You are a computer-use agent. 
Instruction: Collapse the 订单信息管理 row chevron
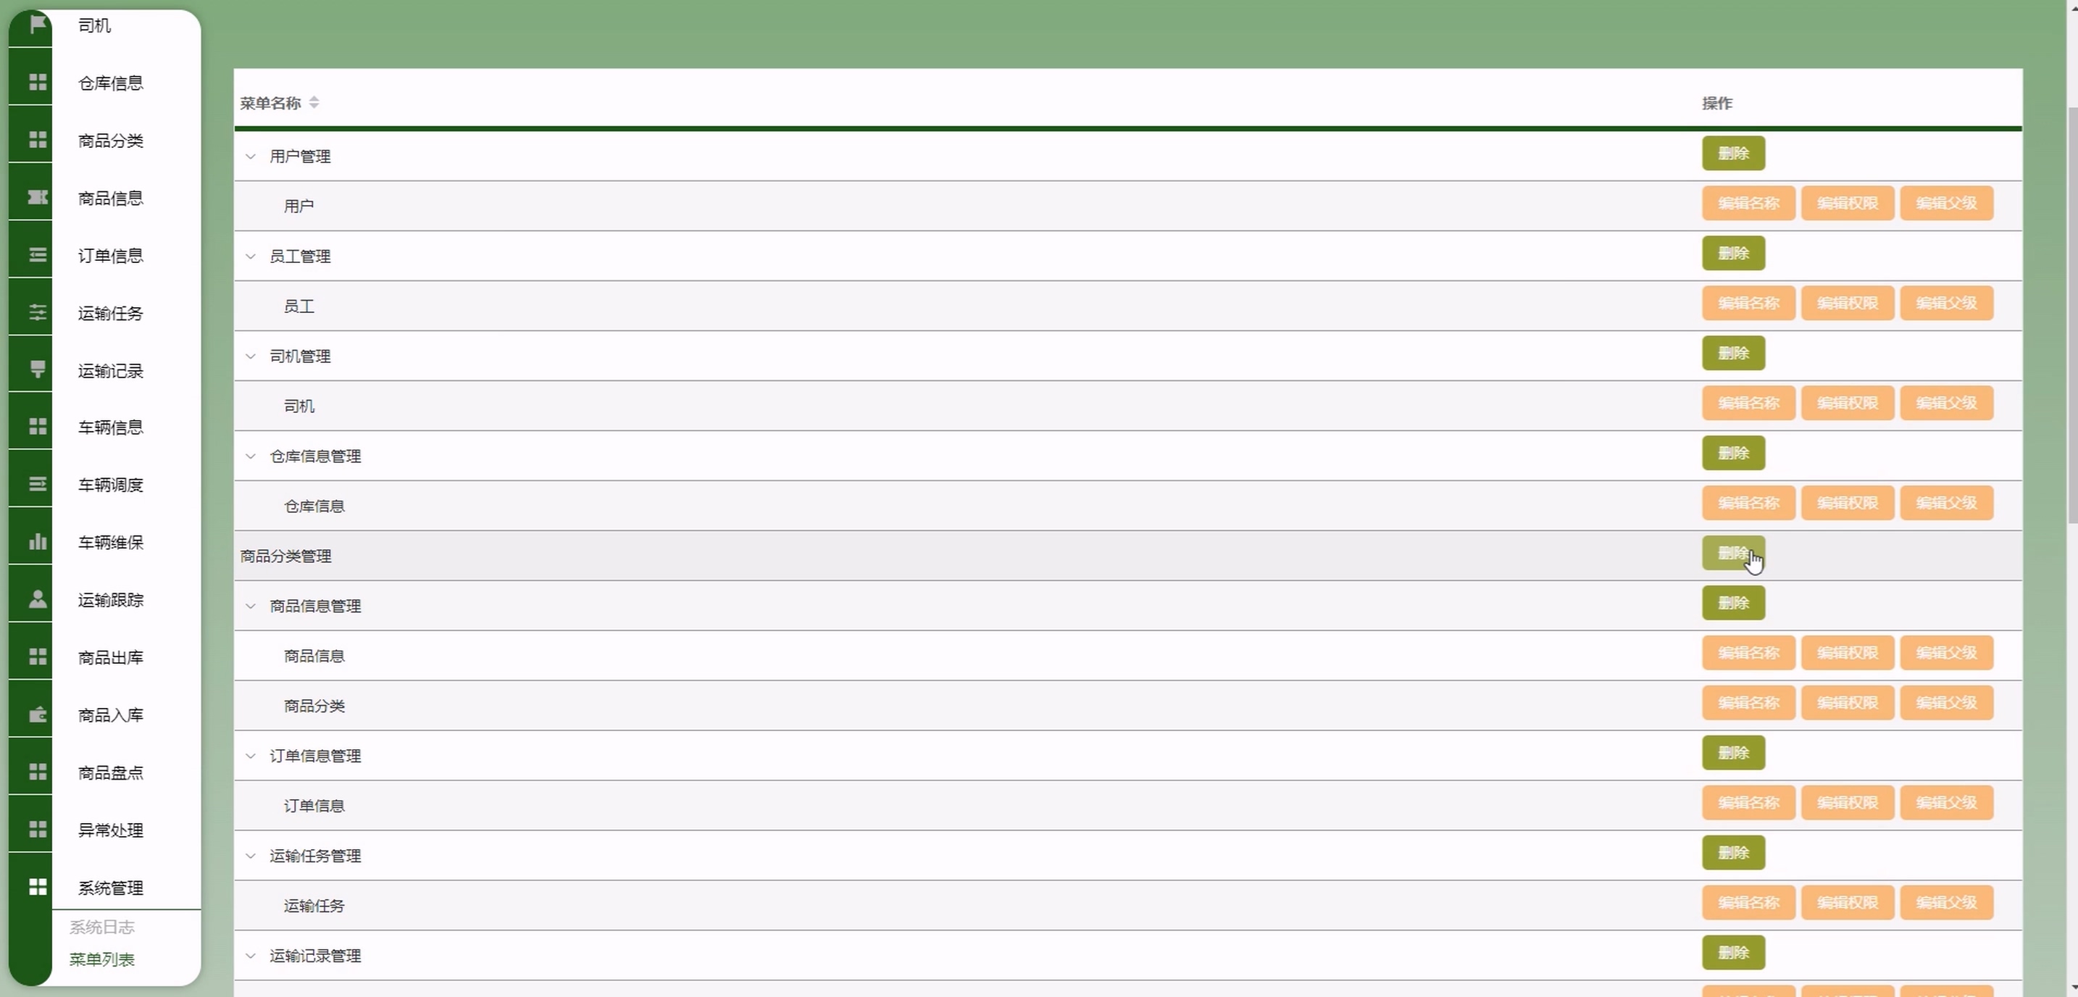point(251,756)
